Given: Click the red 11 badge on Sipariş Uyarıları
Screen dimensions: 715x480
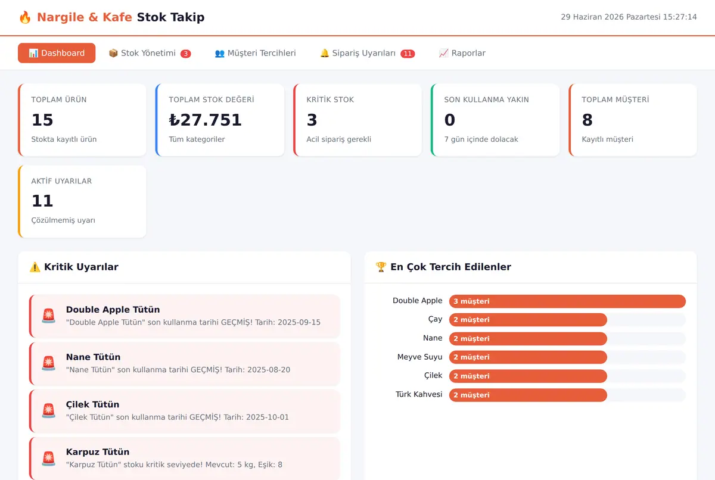Looking at the screenshot, I should [x=408, y=54].
